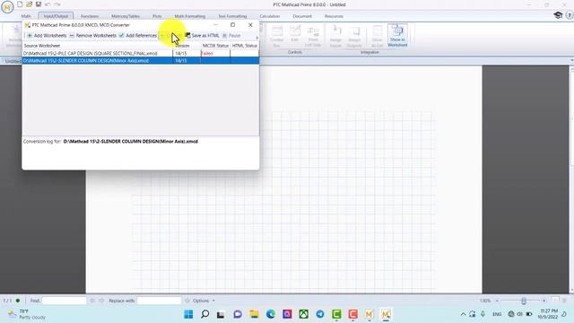This screenshot has width=574, height=323.
Task: Click the HTML Status column header
Action: point(245,46)
